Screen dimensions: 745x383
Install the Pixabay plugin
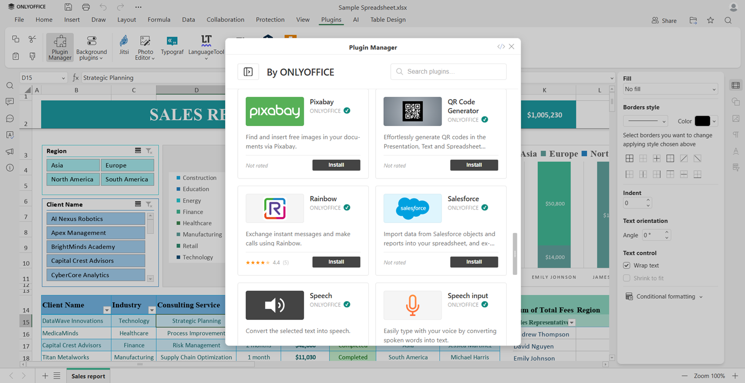pos(336,165)
